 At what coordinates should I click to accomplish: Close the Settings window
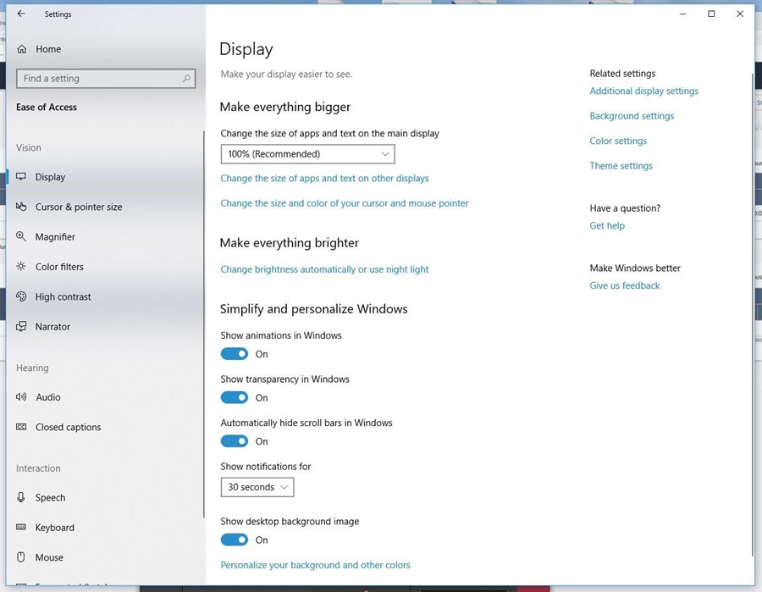(740, 14)
